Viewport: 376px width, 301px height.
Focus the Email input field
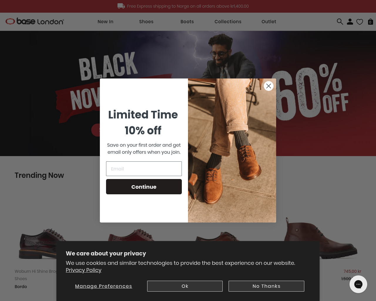[x=144, y=169]
